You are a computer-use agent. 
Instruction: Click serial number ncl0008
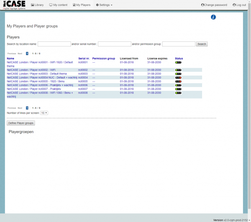(83, 93)
